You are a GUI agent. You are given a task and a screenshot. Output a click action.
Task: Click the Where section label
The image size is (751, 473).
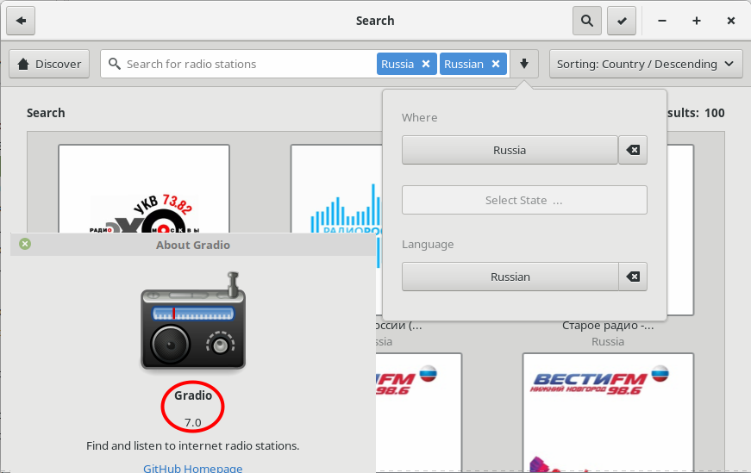click(419, 117)
